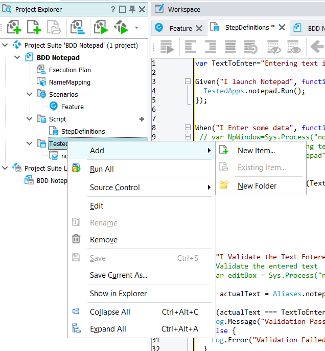Choose Remove from the context menu
Viewport: 325px width, 351px height.
[x=142, y=239]
